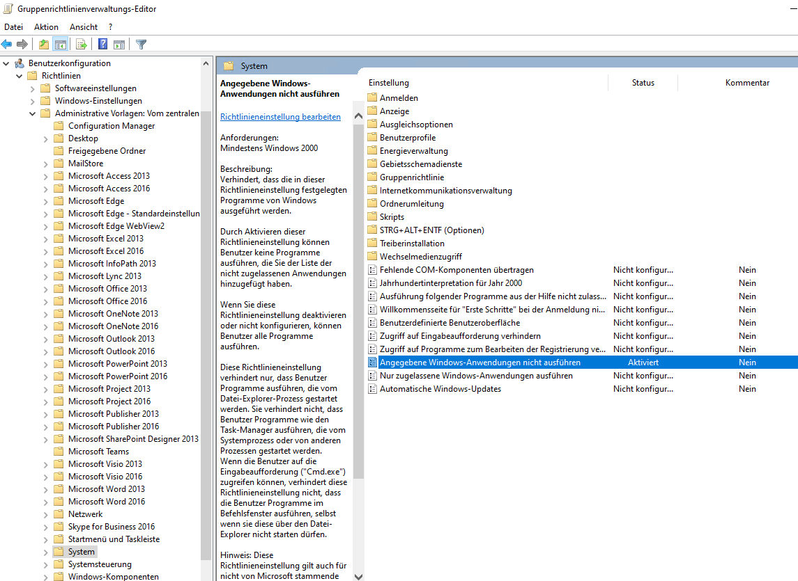Screen dimensions: 798x581
Task: Expand the Microsoft Teams tree node
Action: pyautogui.click(x=46, y=452)
